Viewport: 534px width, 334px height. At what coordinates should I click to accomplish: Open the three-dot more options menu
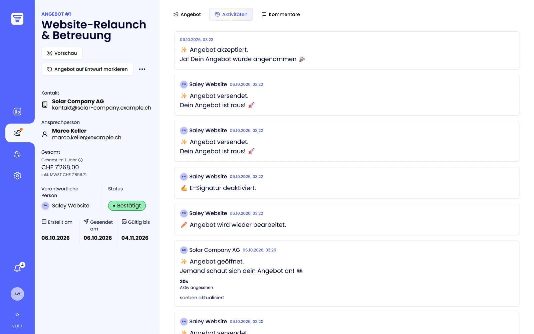tap(142, 69)
